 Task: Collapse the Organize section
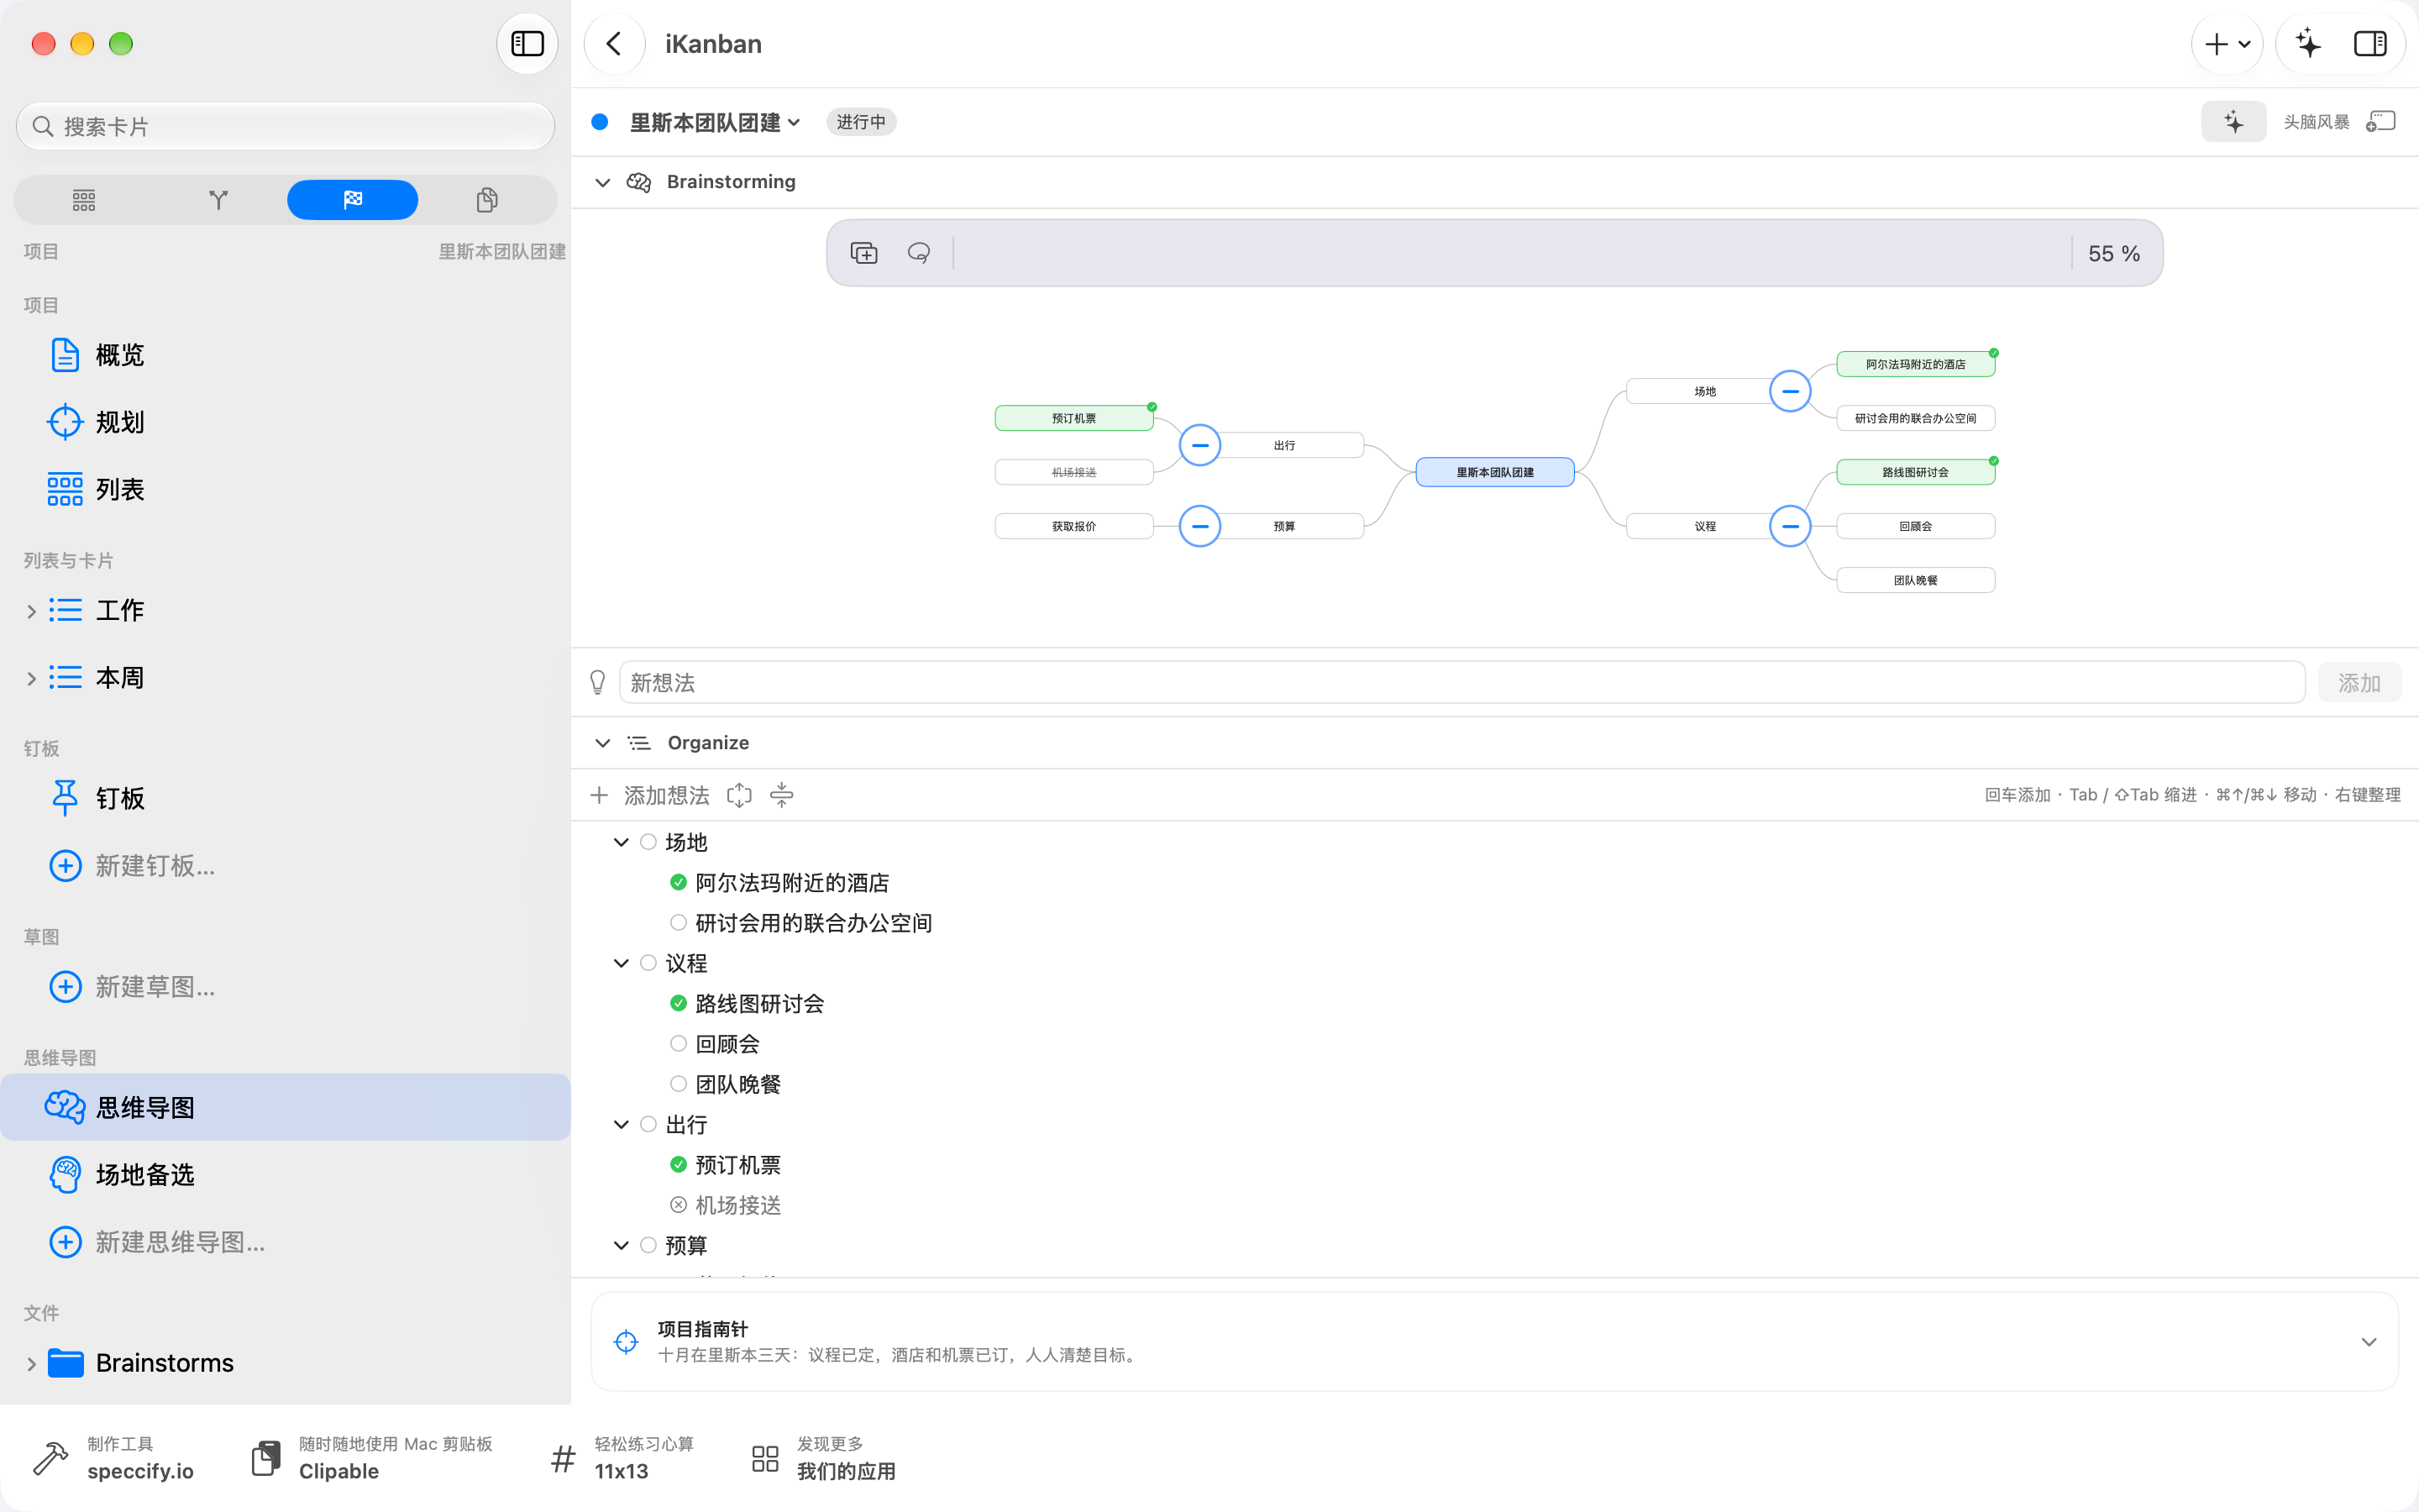tap(603, 743)
